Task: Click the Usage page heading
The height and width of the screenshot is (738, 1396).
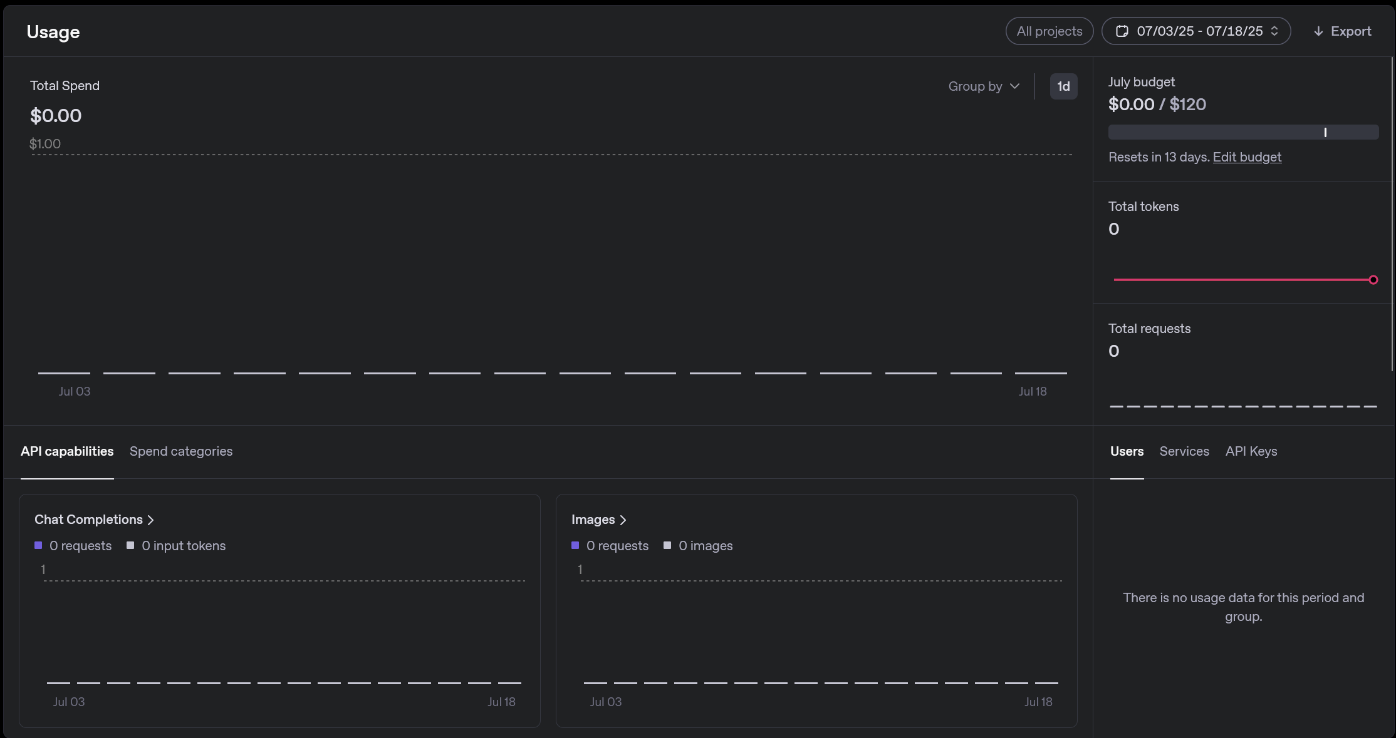Action: (x=53, y=32)
